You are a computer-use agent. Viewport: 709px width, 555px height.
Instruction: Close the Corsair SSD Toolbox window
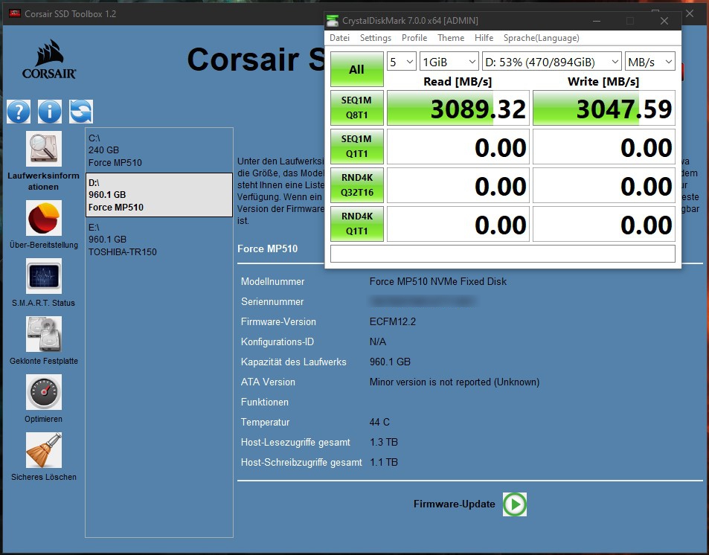pos(690,13)
